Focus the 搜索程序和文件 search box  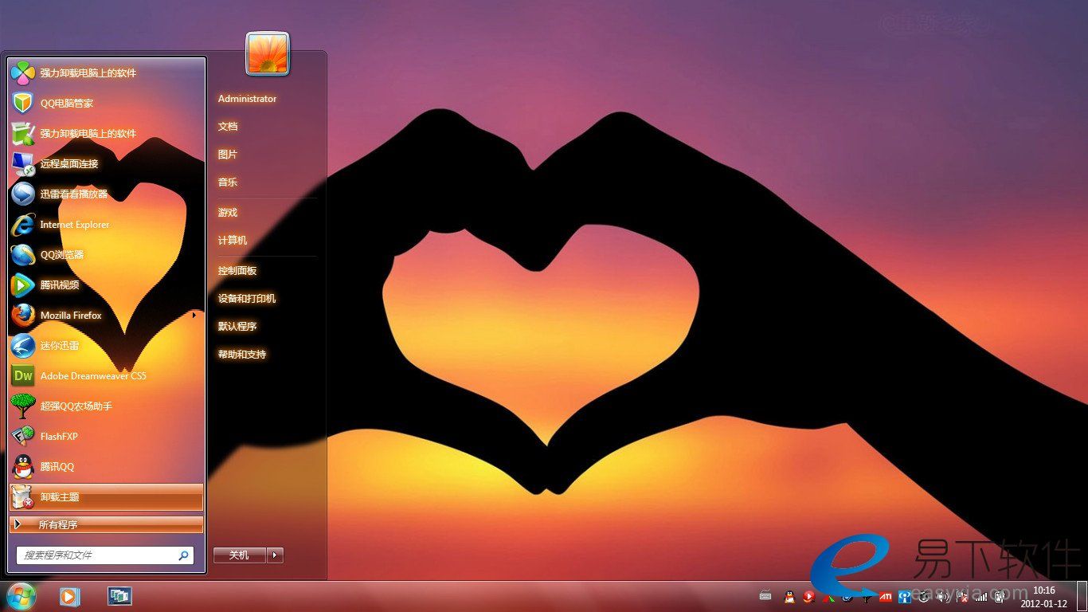[x=105, y=555]
